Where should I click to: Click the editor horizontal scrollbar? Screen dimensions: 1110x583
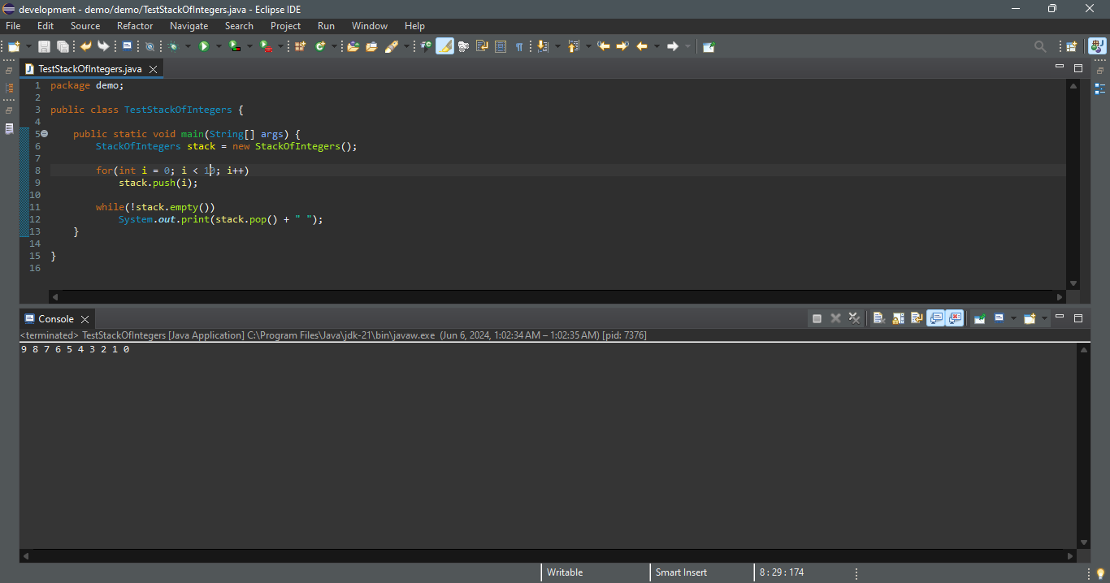click(x=557, y=297)
